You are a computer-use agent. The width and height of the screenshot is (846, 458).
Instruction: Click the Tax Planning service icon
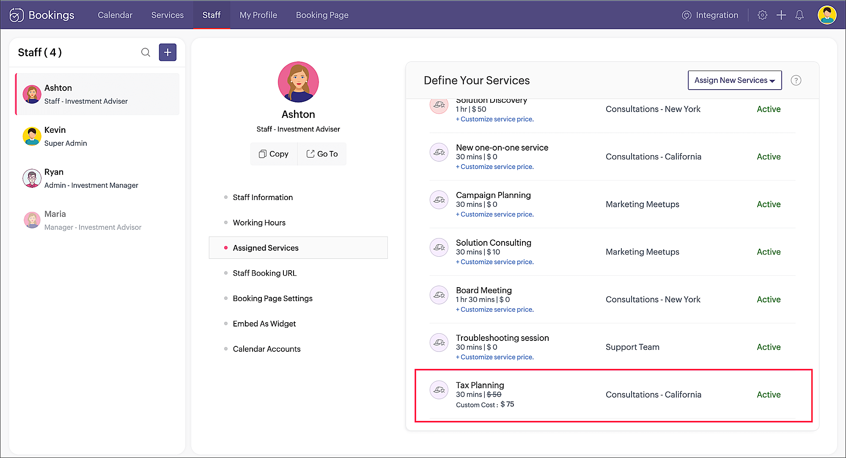point(439,390)
